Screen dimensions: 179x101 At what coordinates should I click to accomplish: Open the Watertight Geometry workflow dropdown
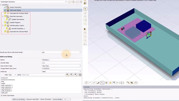coord(66,2)
